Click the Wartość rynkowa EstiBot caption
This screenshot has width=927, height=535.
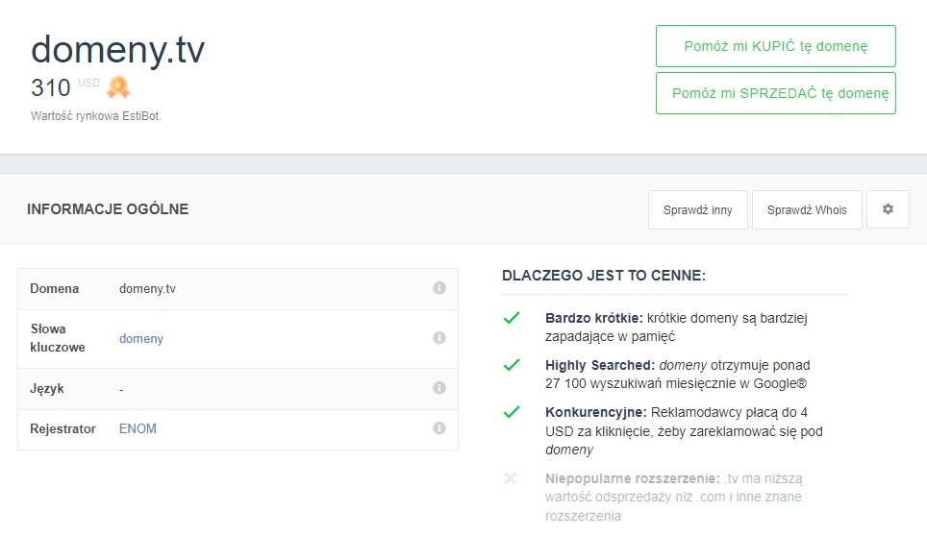coord(96,116)
